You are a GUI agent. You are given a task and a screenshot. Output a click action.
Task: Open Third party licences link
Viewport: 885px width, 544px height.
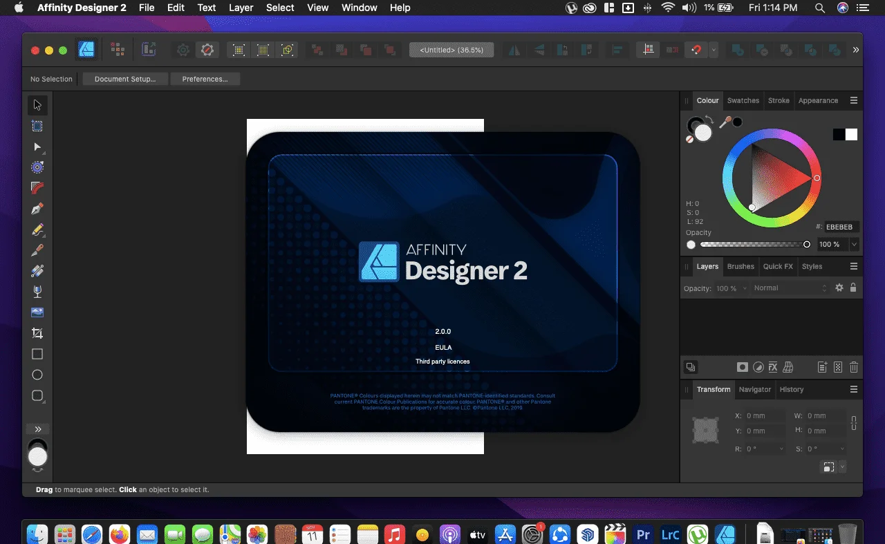click(x=442, y=362)
